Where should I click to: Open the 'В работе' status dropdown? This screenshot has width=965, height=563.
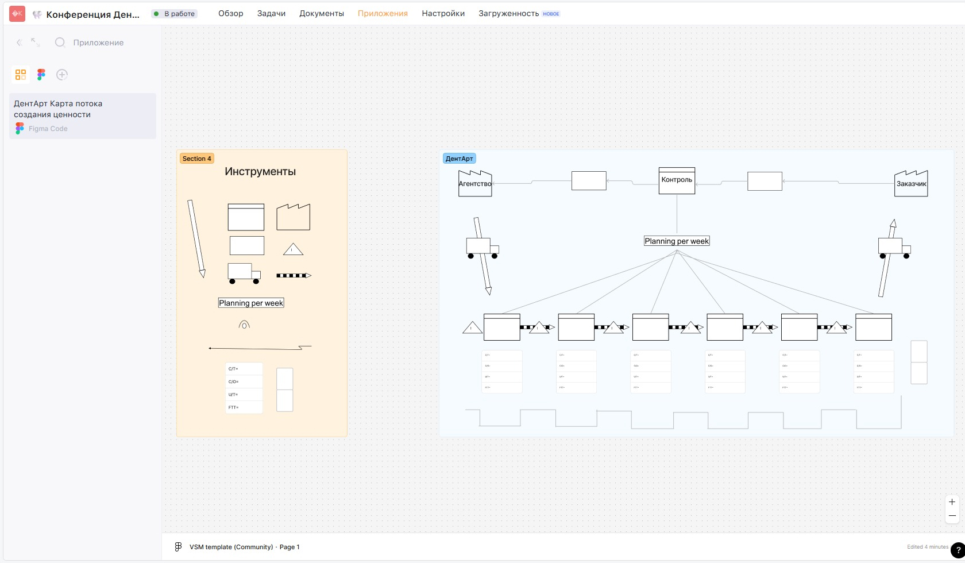coord(175,14)
